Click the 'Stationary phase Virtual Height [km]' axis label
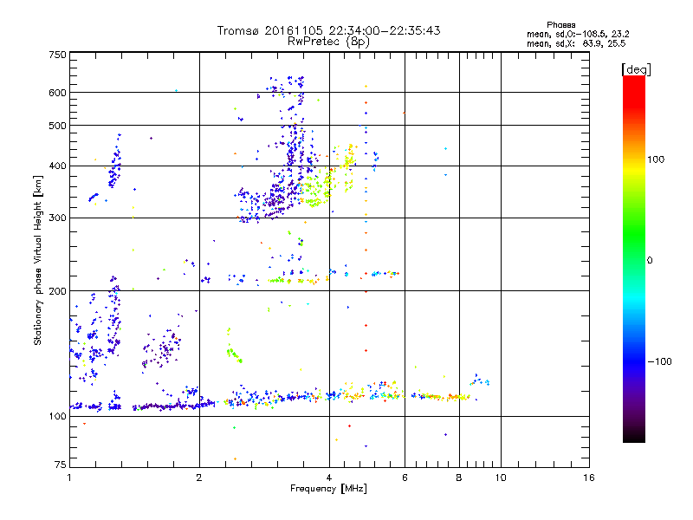The height and width of the screenshot is (520, 693). [x=37, y=261]
